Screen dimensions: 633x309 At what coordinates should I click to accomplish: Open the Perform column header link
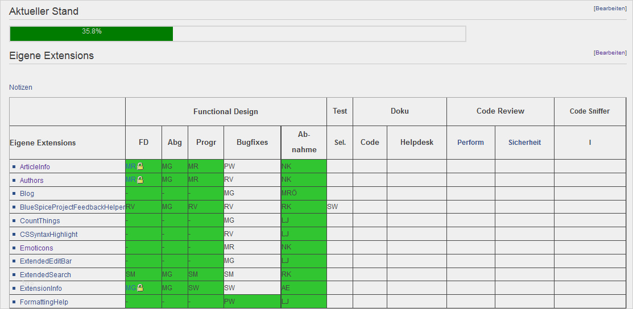tap(470, 143)
